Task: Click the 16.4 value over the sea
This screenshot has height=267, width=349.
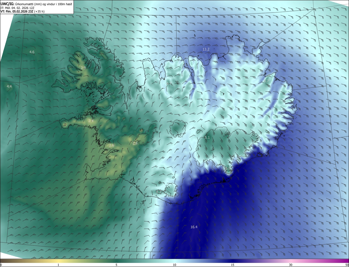Action: point(194,227)
